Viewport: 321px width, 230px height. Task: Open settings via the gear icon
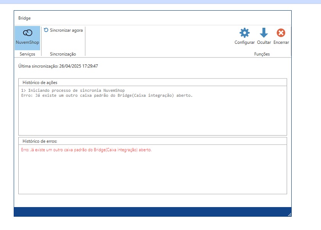point(244,33)
